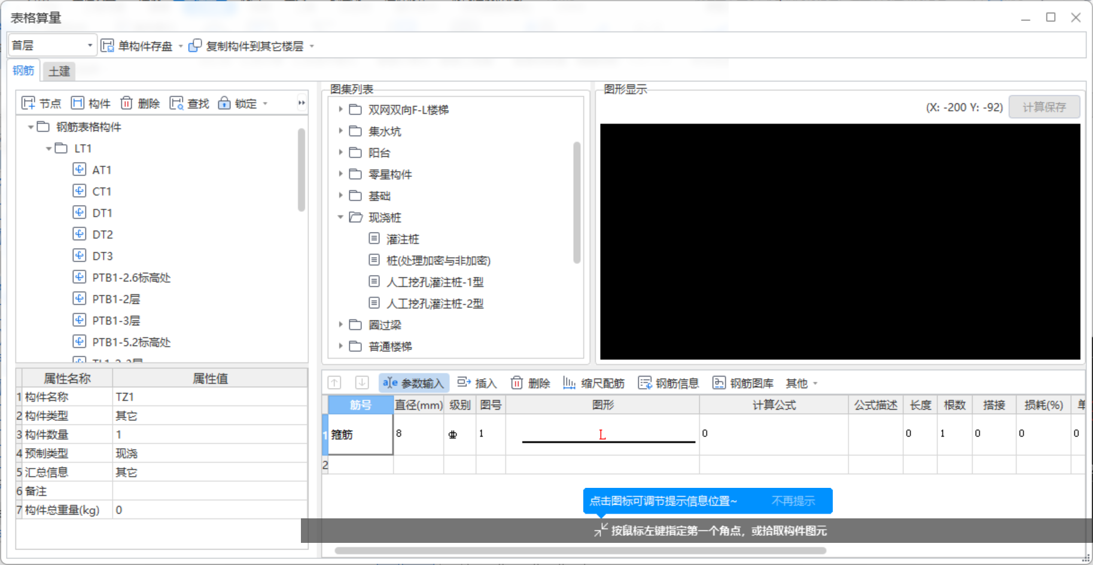Open the 其他 dropdown menu
The width and height of the screenshot is (1093, 565).
pos(802,383)
